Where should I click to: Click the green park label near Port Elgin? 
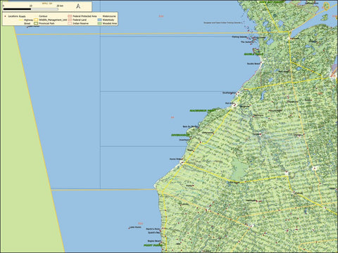(x=204, y=110)
